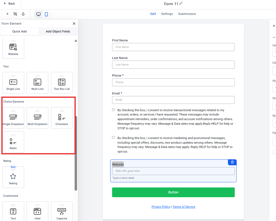The image size is (276, 221).
Task: Click the green Button on form
Action: point(173,192)
